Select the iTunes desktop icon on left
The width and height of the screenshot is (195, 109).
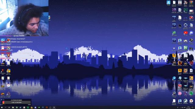[x=9, y=86]
